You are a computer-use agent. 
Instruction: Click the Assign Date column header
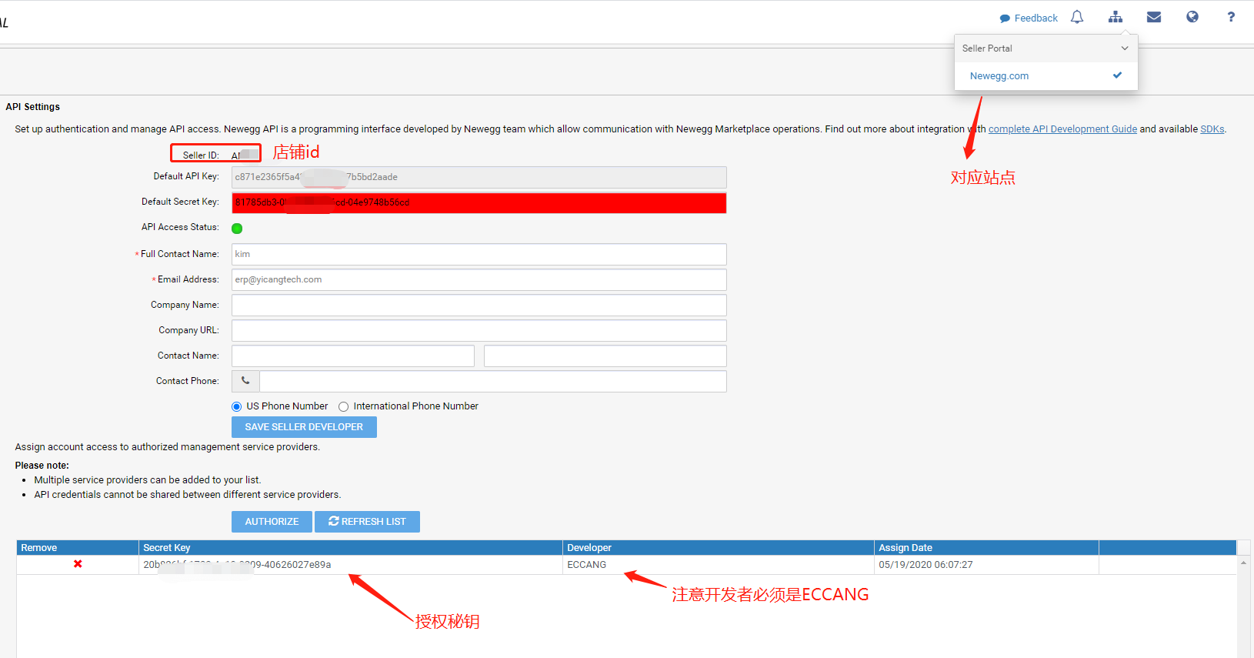point(986,548)
